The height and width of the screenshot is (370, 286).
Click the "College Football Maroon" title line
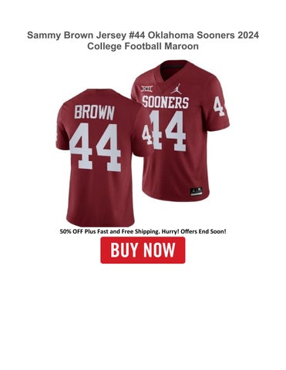coord(143,46)
